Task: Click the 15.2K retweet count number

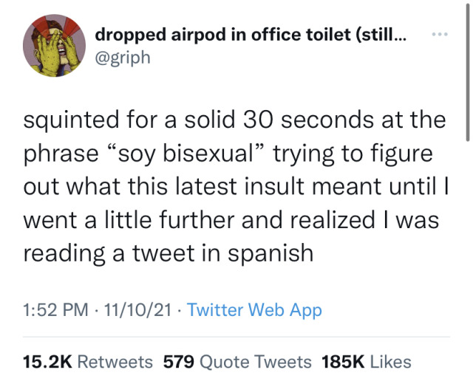Action: point(47,362)
